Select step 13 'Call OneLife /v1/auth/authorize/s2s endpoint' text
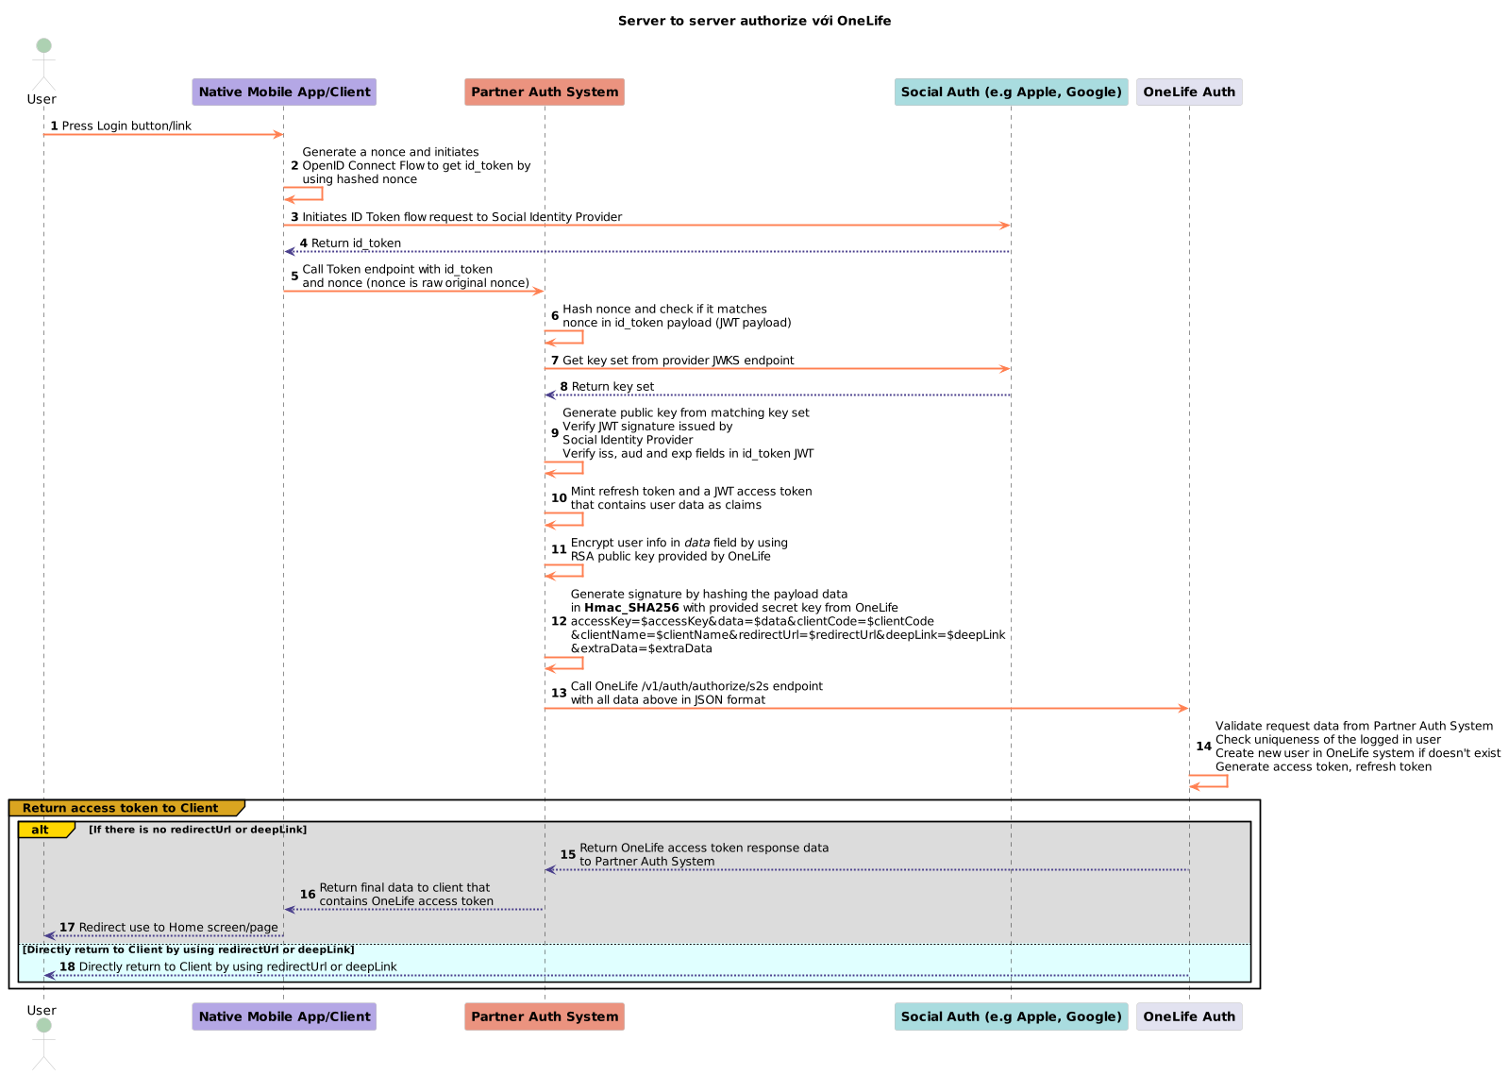This screenshot has width=1509, height=1075. [x=696, y=686]
